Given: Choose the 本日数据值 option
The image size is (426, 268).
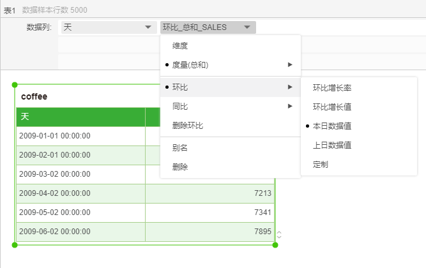Looking at the screenshot, I should click(331, 126).
